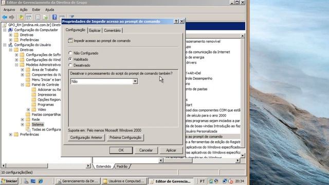Collapse the Modelos Administrativos node
Viewport: 329px width, 185px height.
point(16,65)
